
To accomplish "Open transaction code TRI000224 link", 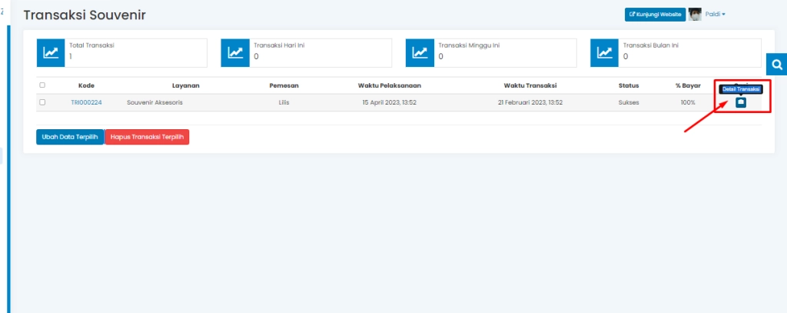I will click(x=86, y=102).
